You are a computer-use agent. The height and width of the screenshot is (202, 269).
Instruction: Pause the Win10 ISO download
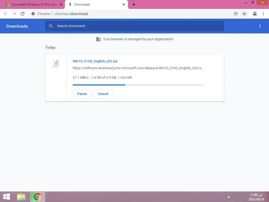[x=82, y=94]
